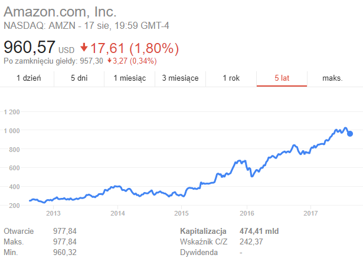Click the small after-hours red down arrow

pyautogui.click(x=110, y=61)
